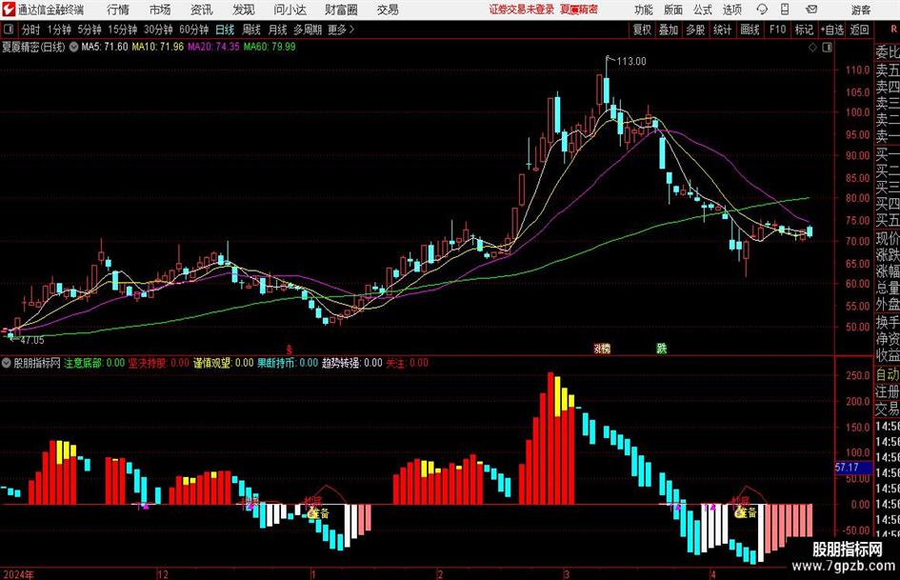Click the 复权 button
900x580 pixels.
[642, 30]
